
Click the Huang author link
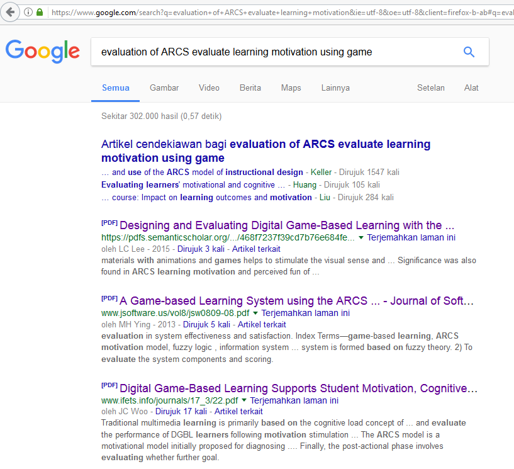(x=304, y=184)
